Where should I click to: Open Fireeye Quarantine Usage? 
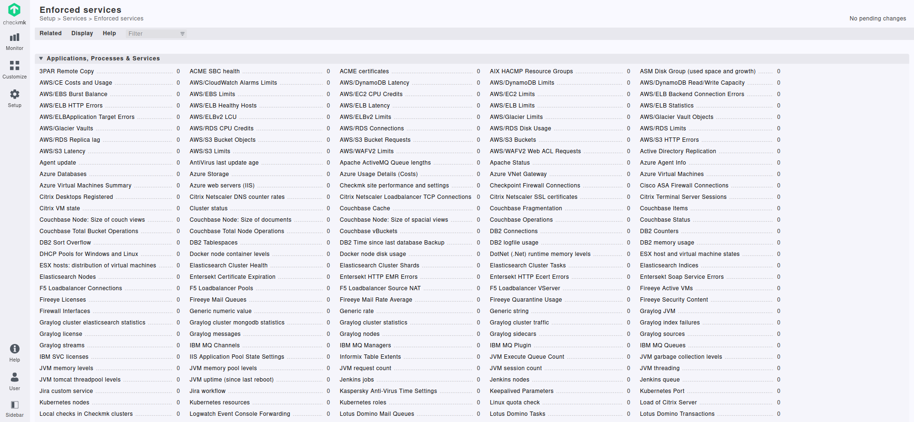pos(526,300)
